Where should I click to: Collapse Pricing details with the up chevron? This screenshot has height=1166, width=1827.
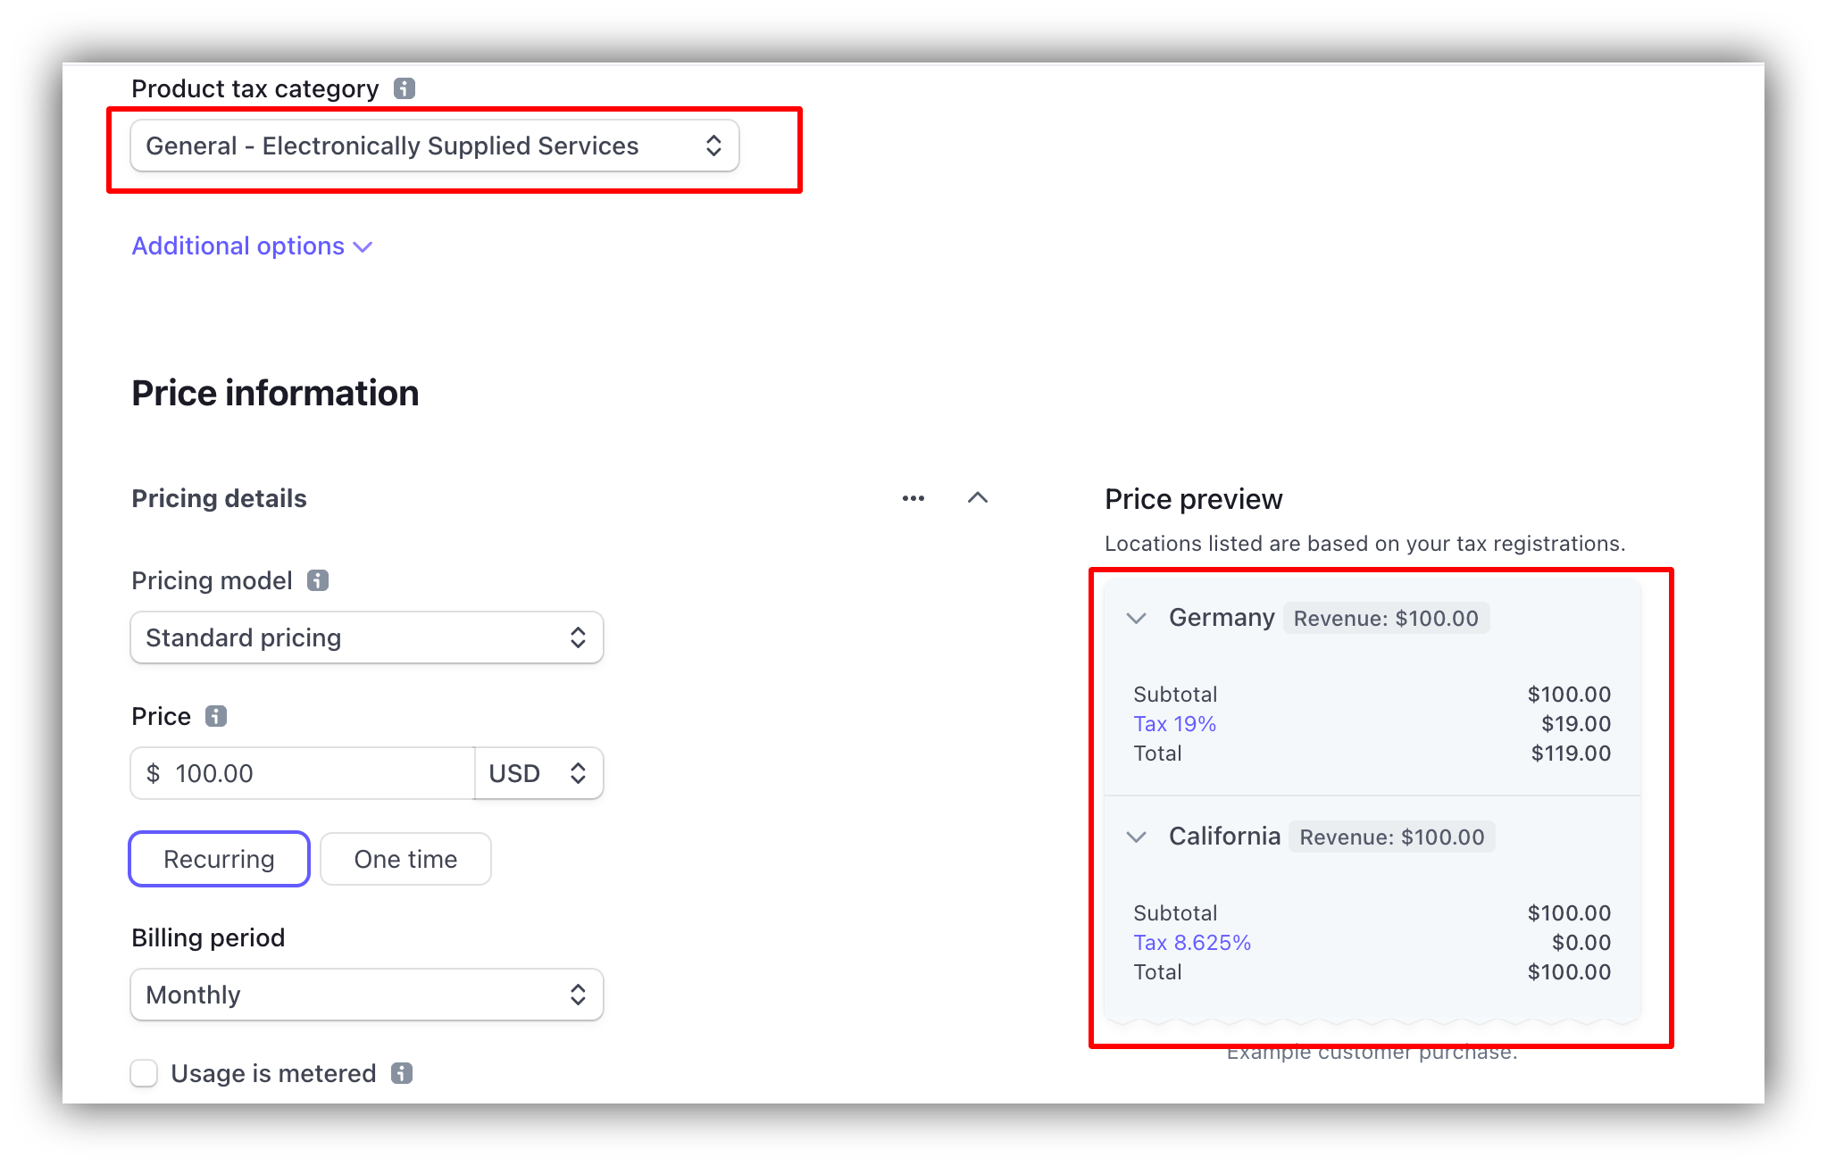[x=978, y=498]
